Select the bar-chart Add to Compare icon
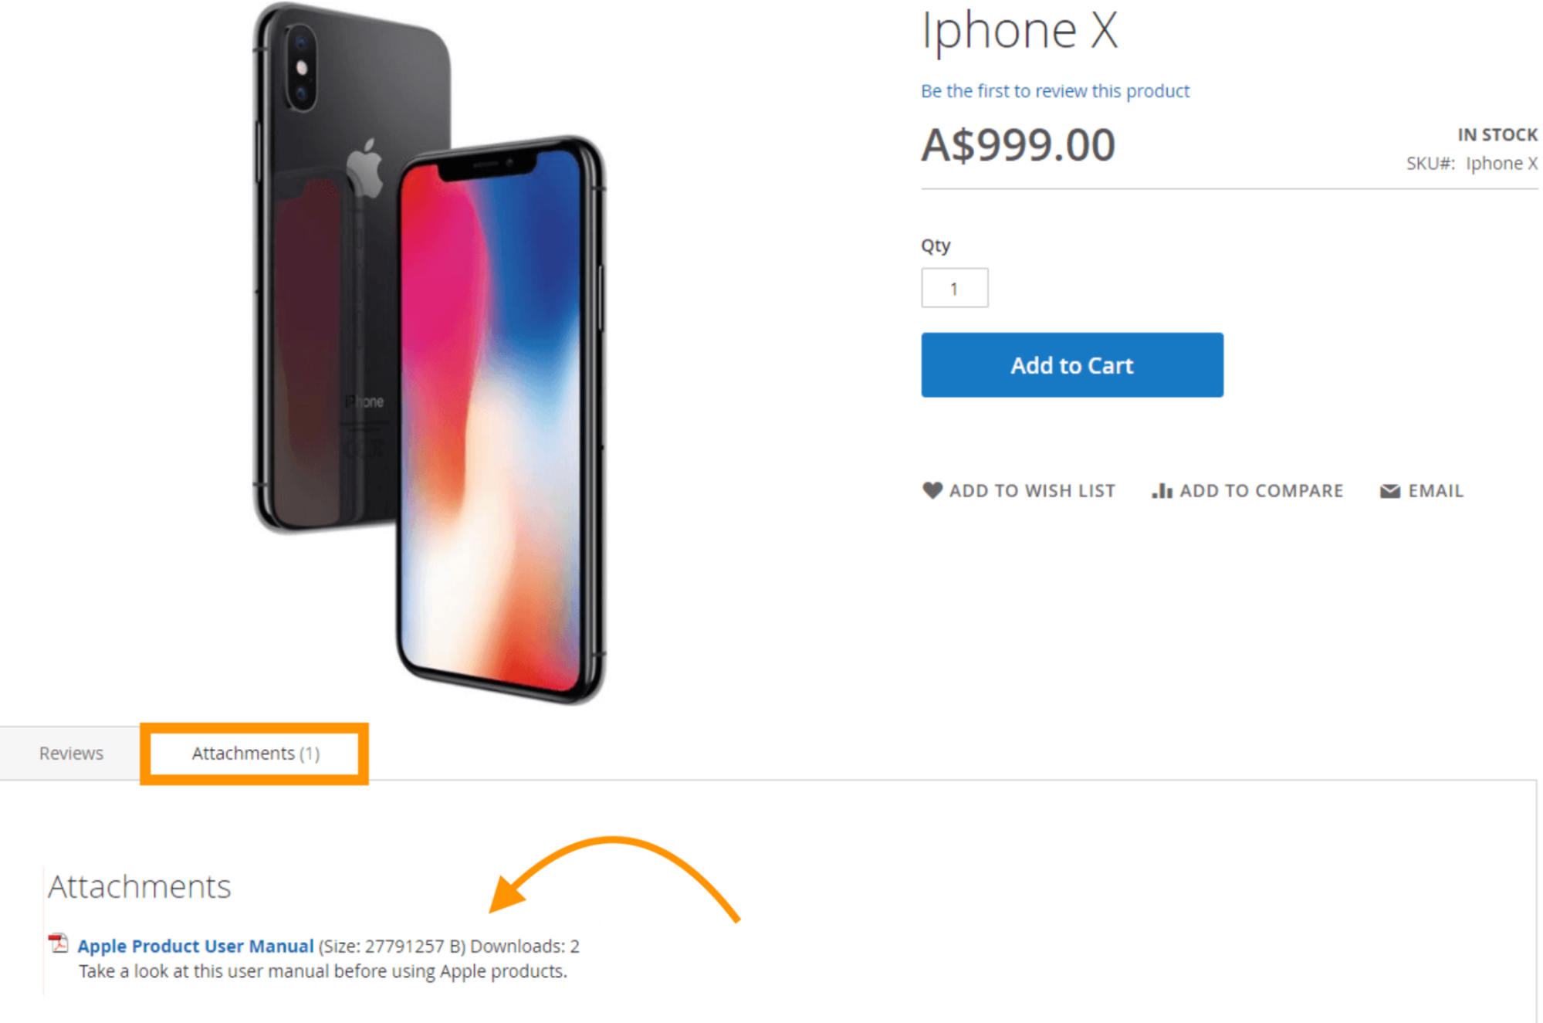The image size is (1543, 1023). (1161, 490)
